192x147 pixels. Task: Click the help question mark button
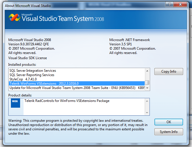pyautogui.click(x=169, y=4)
